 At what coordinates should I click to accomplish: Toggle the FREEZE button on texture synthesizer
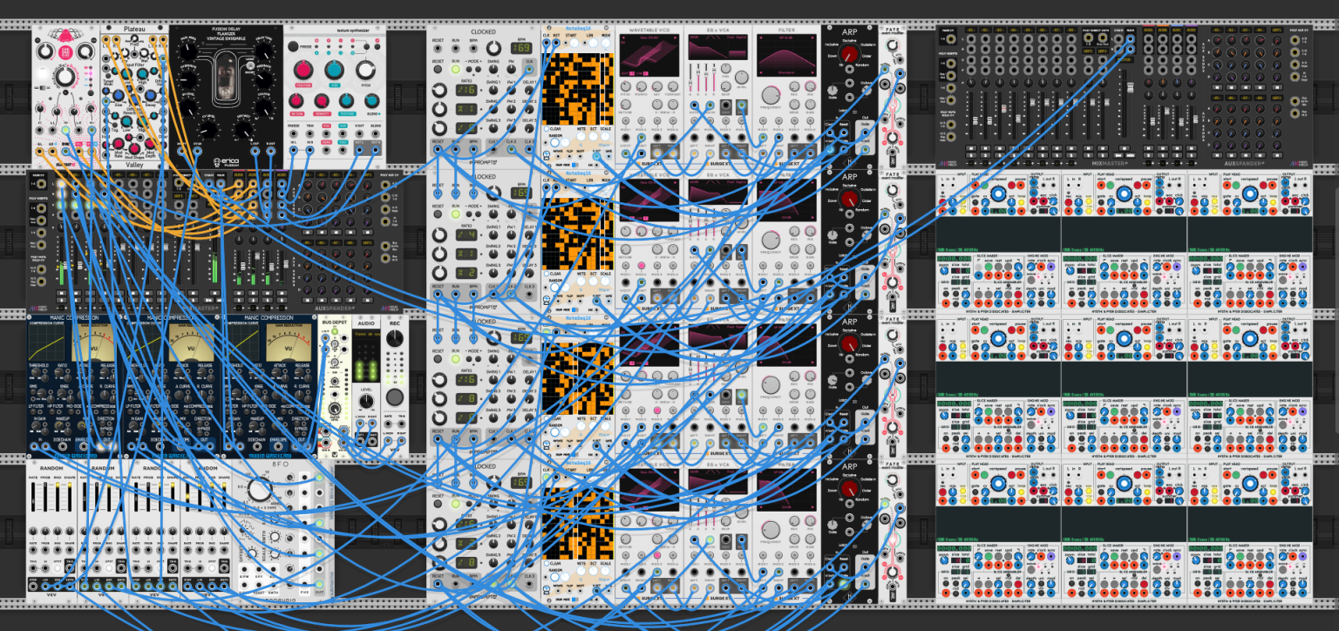point(293,46)
